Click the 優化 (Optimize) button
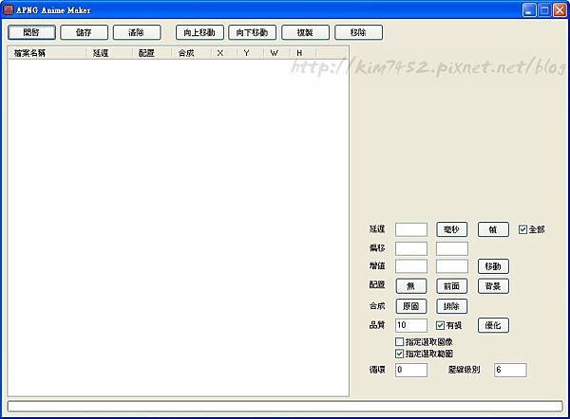 [493, 325]
